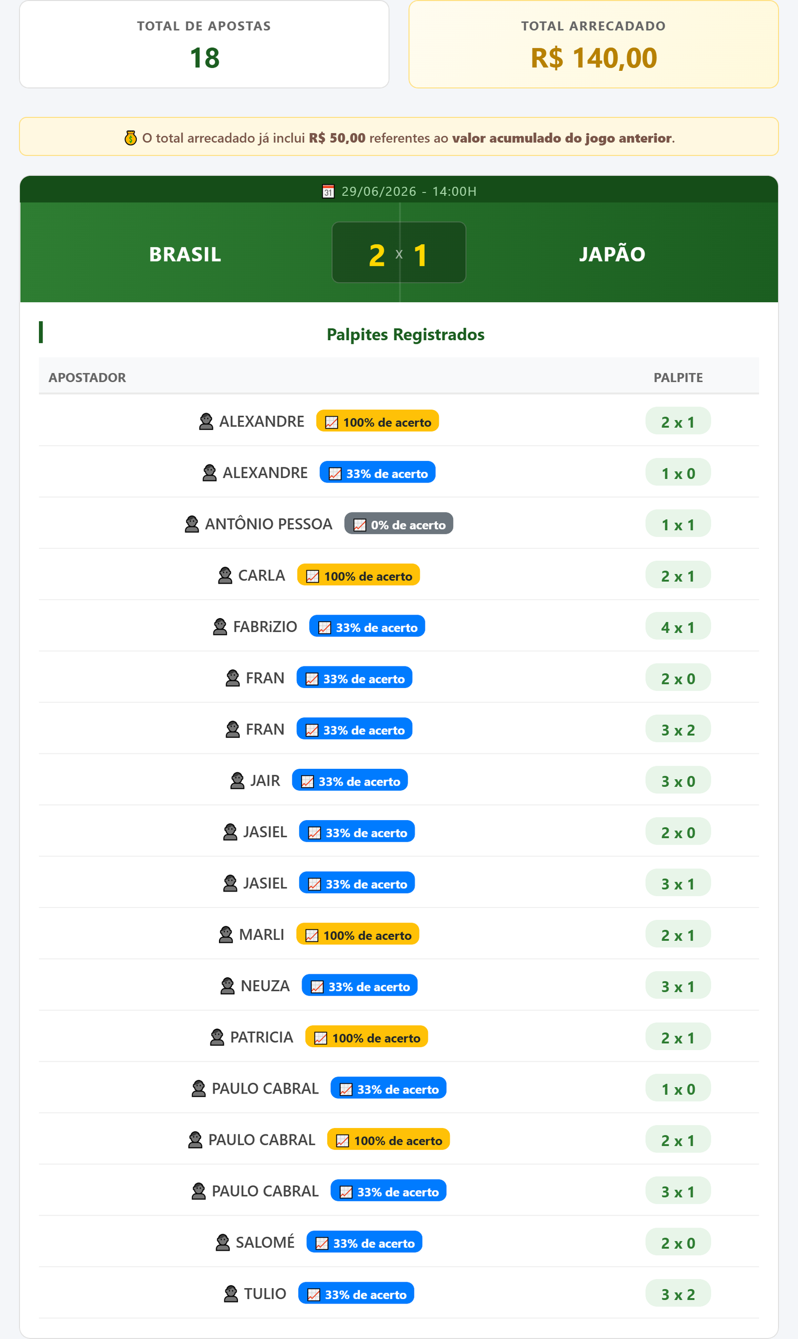Open FABRiZIO's 33% de acerto badge

(x=367, y=627)
